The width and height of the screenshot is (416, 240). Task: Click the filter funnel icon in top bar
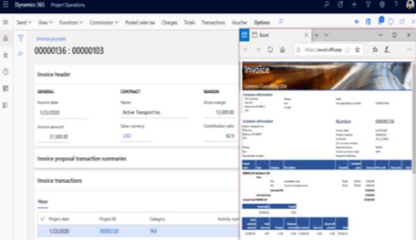point(368,4)
